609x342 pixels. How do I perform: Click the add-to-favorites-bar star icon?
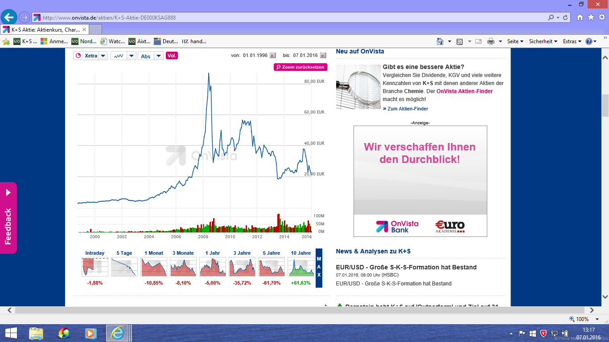click(6, 41)
